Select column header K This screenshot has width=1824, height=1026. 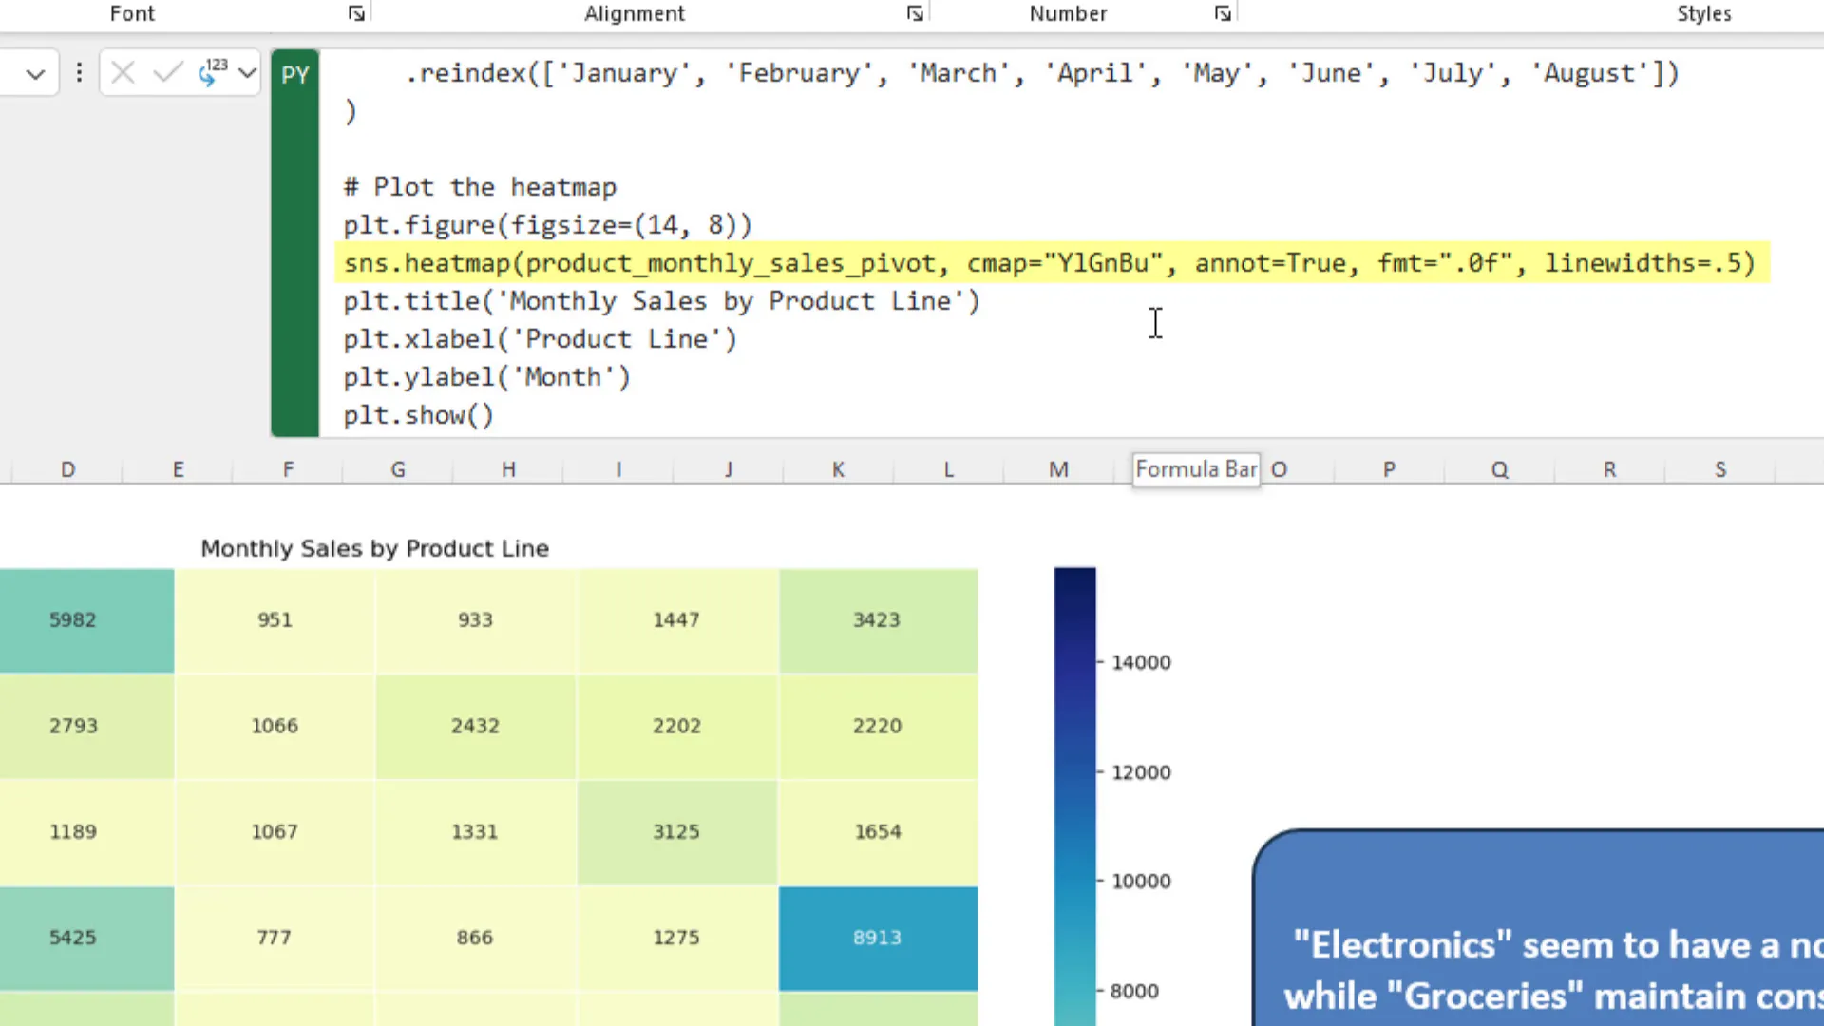click(x=837, y=469)
